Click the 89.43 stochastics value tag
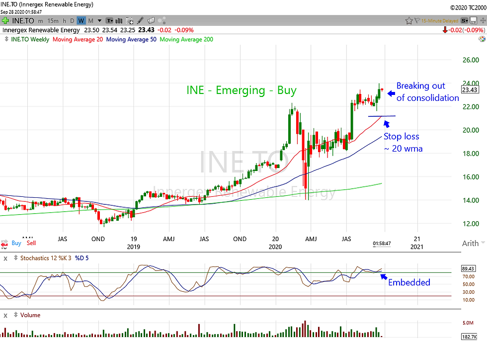This screenshot has width=487, height=341. click(x=469, y=268)
